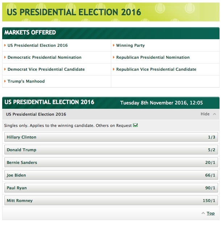Viewport: 221px width, 235px height.
Task: Bet on Hillary Clinton at 1/3
Action: coord(111,137)
